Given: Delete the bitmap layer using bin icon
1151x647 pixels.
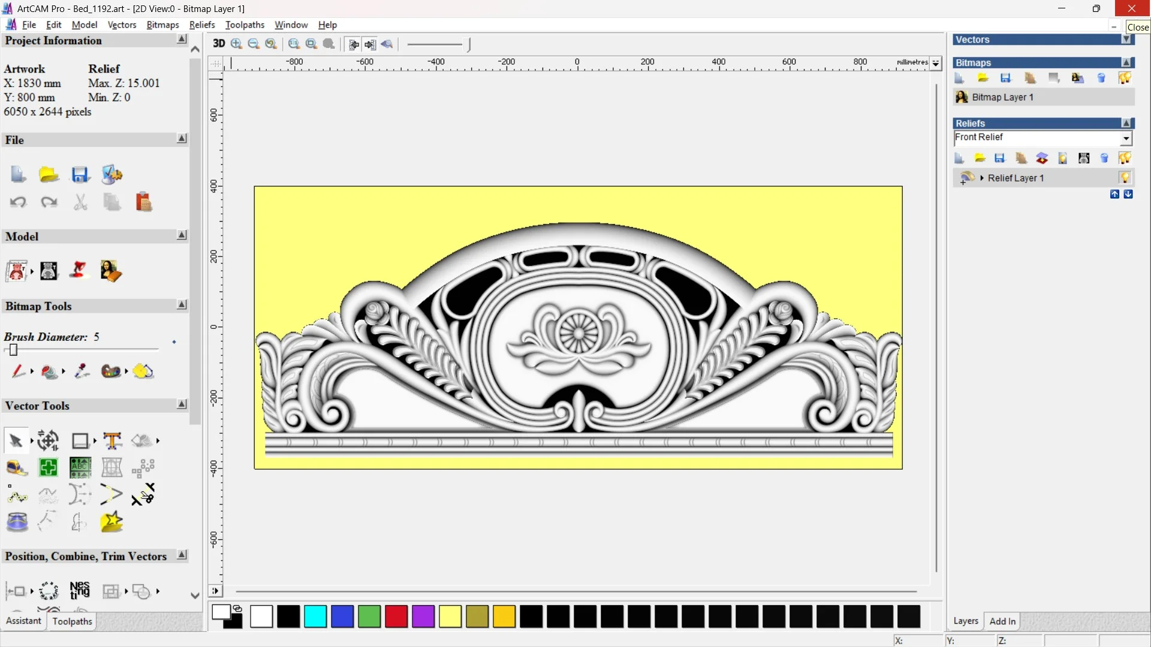Looking at the screenshot, I should click(x=1101, y=78).
